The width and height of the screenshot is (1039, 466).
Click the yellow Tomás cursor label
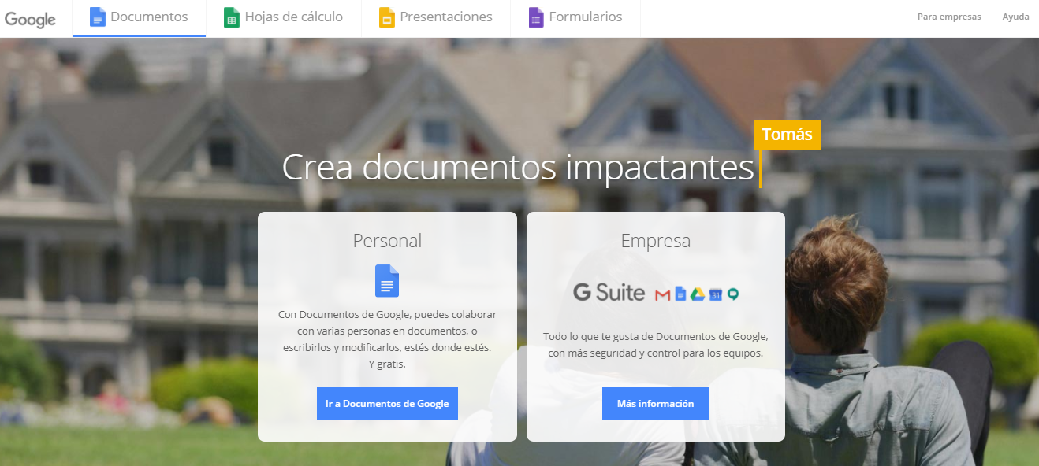(787, 135)
